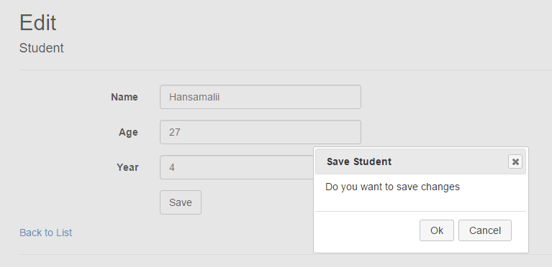Image resolution: width=552 pixels, height=267 pixels.
Task: Click the Year field label
Action: 127,167
